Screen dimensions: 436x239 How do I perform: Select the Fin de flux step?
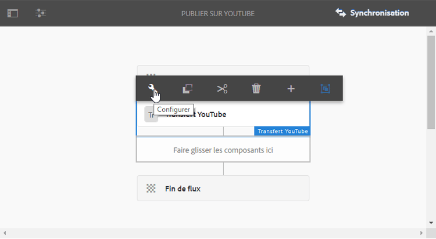(223, 188)
